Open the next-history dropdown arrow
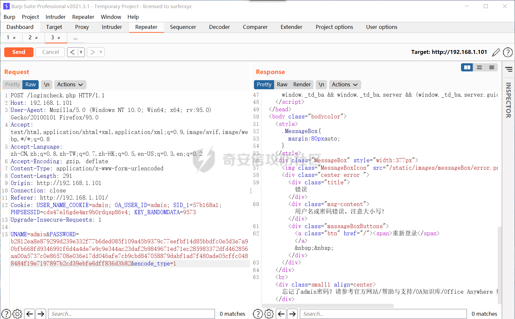Image resolution: width=515 pixels, height=319 pixels. point(101,52)
